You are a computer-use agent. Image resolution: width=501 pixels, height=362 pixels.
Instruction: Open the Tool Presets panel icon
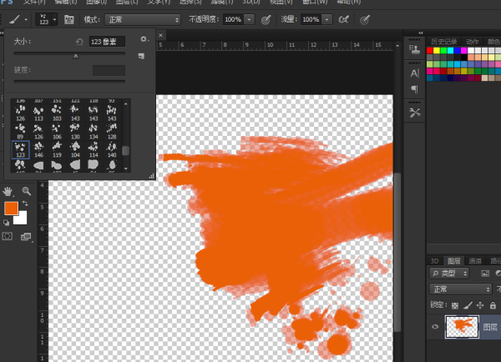(x=414, y=113)
